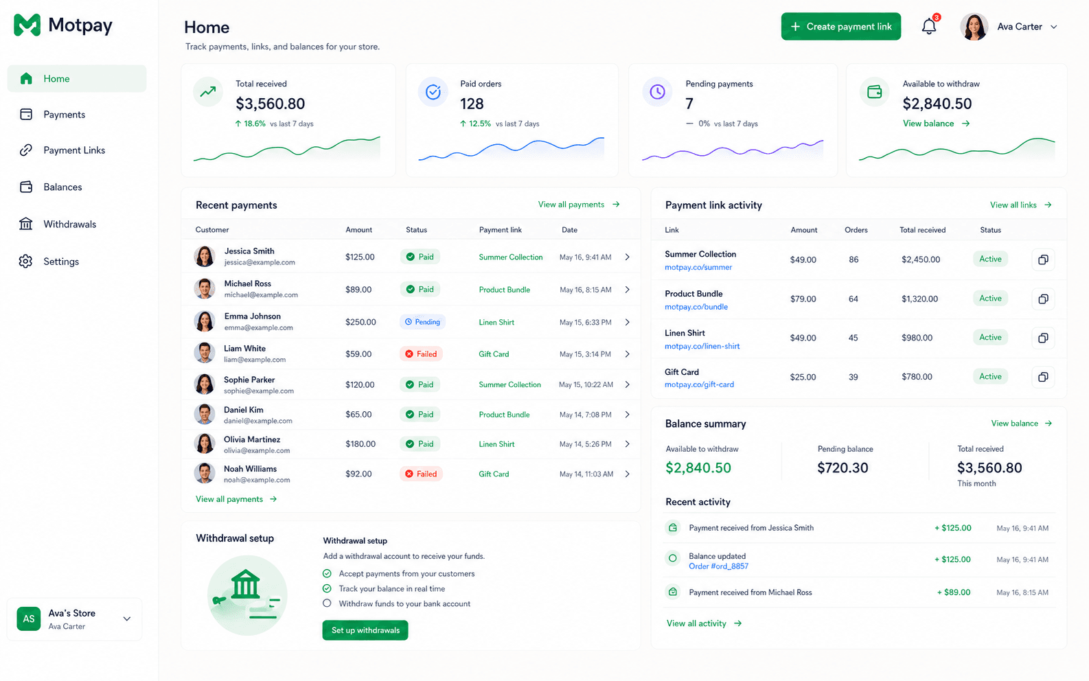Click Active status for Gift Card link
The width and height of the screenshot is (1089, 681).
tap(990, 376)
